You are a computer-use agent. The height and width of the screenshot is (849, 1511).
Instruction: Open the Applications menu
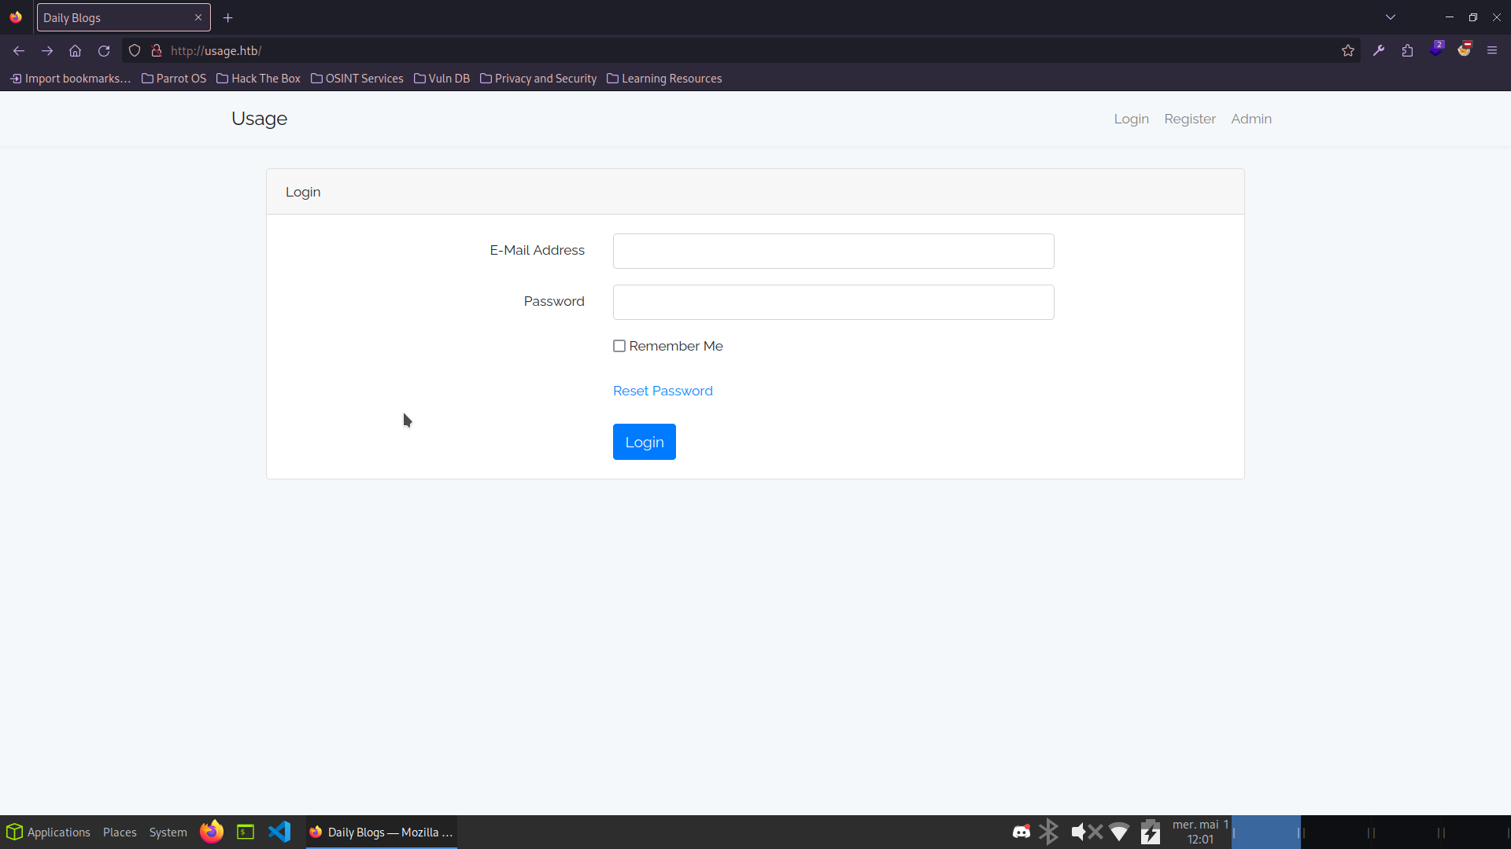click(58, 832)
